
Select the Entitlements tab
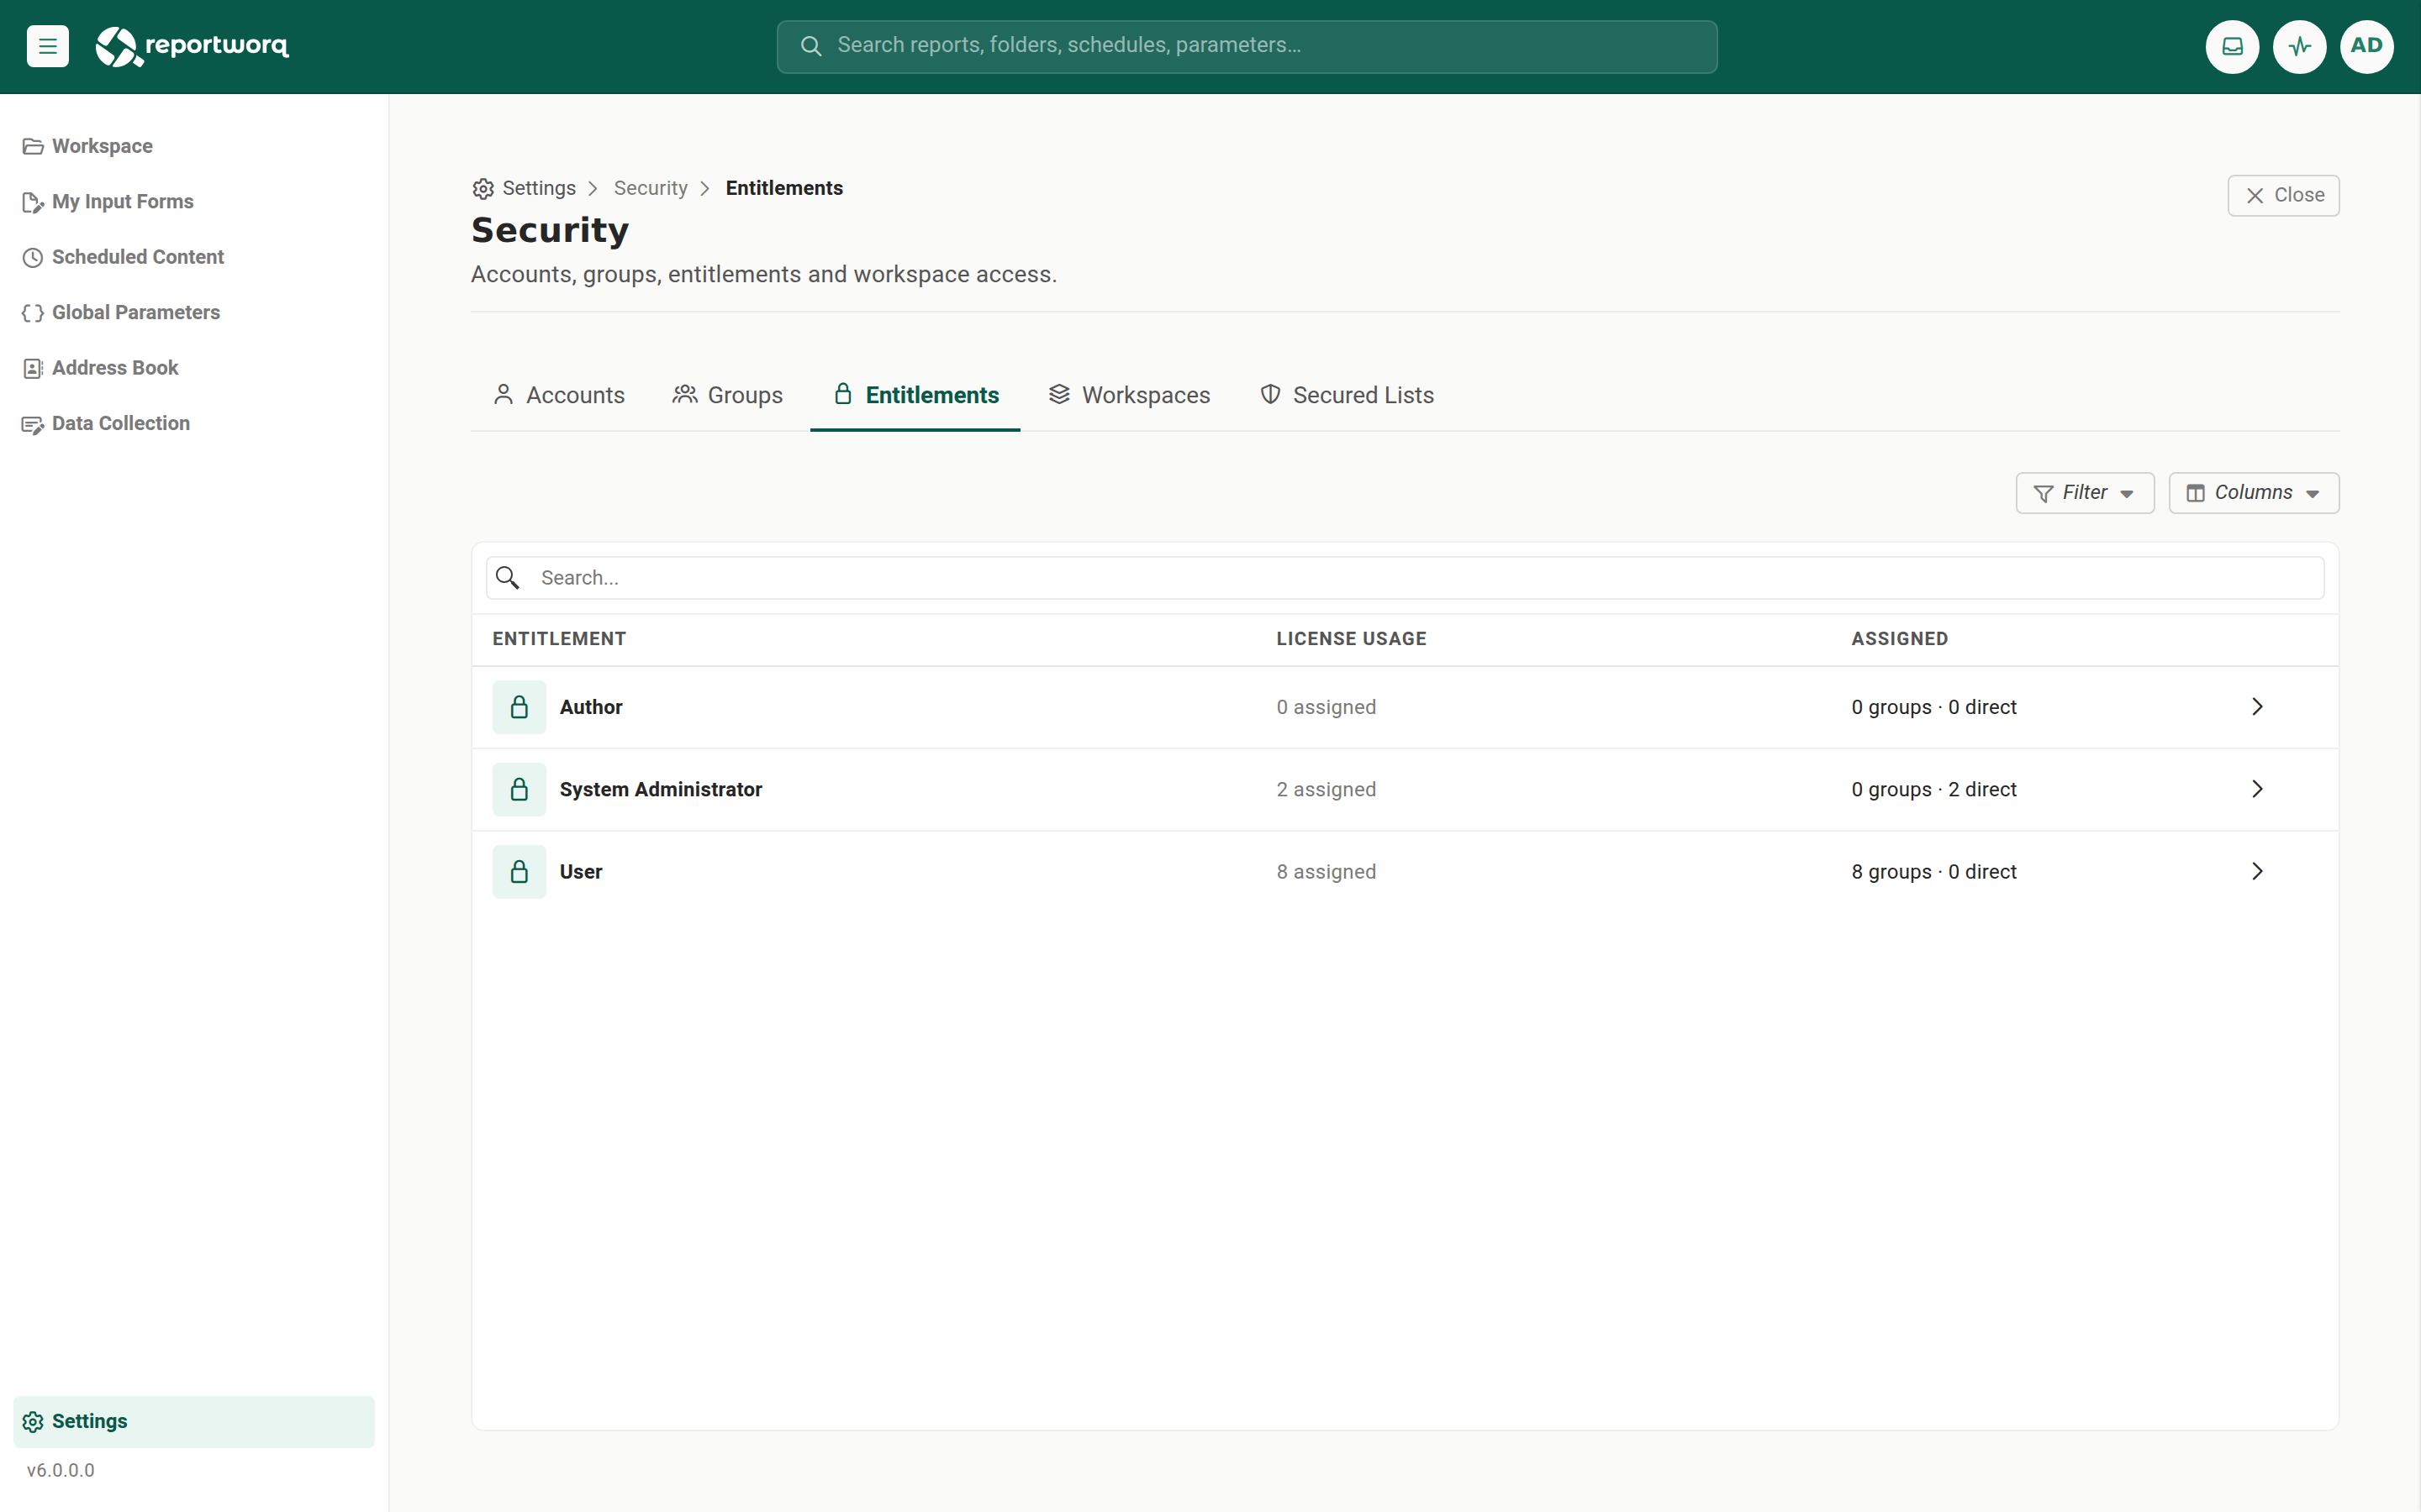[915, 395]
